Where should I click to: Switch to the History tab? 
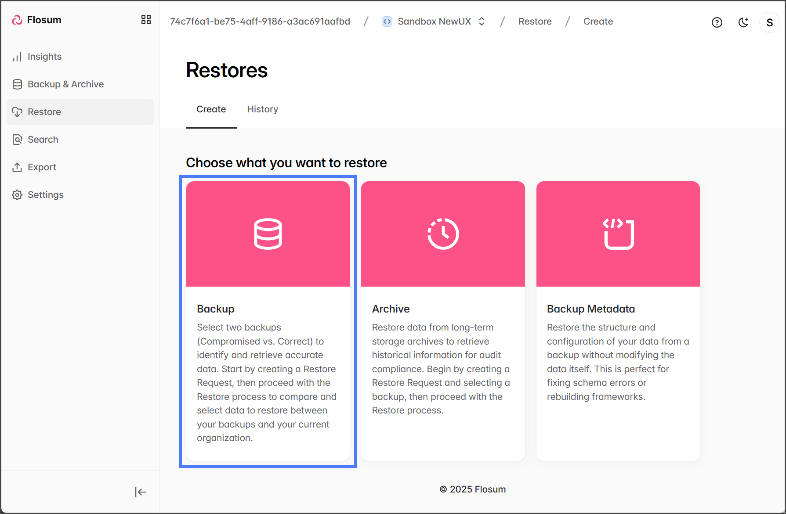(262, 109)
